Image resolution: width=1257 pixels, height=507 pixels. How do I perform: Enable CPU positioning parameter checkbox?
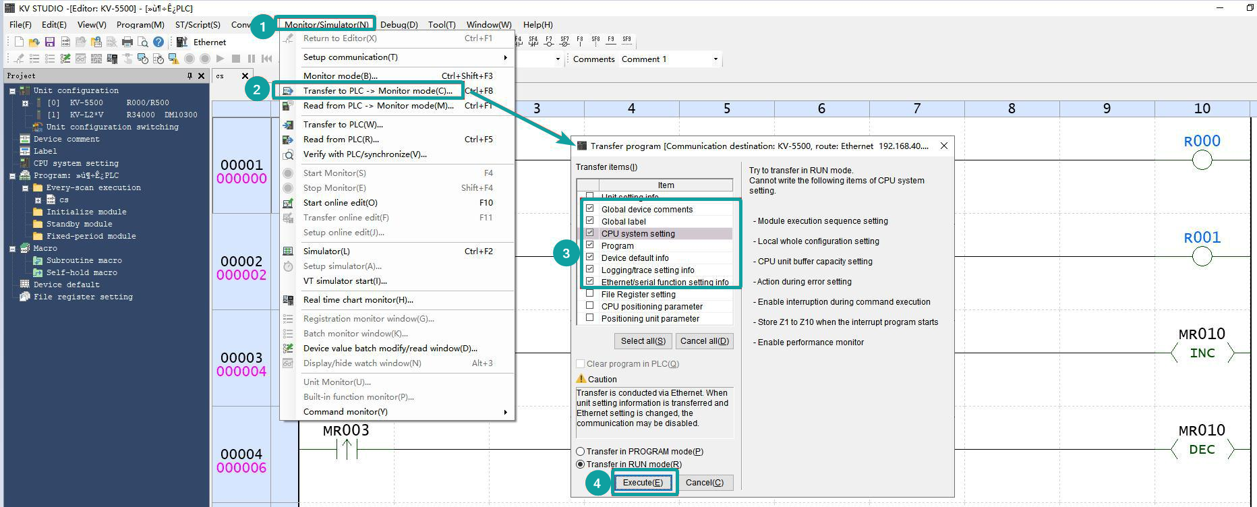click(590, 306)
